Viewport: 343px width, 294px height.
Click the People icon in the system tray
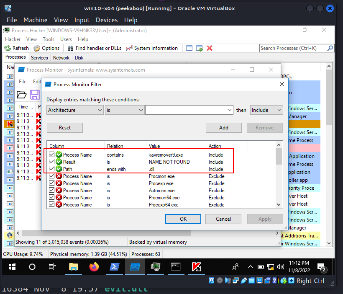[235, 267]
